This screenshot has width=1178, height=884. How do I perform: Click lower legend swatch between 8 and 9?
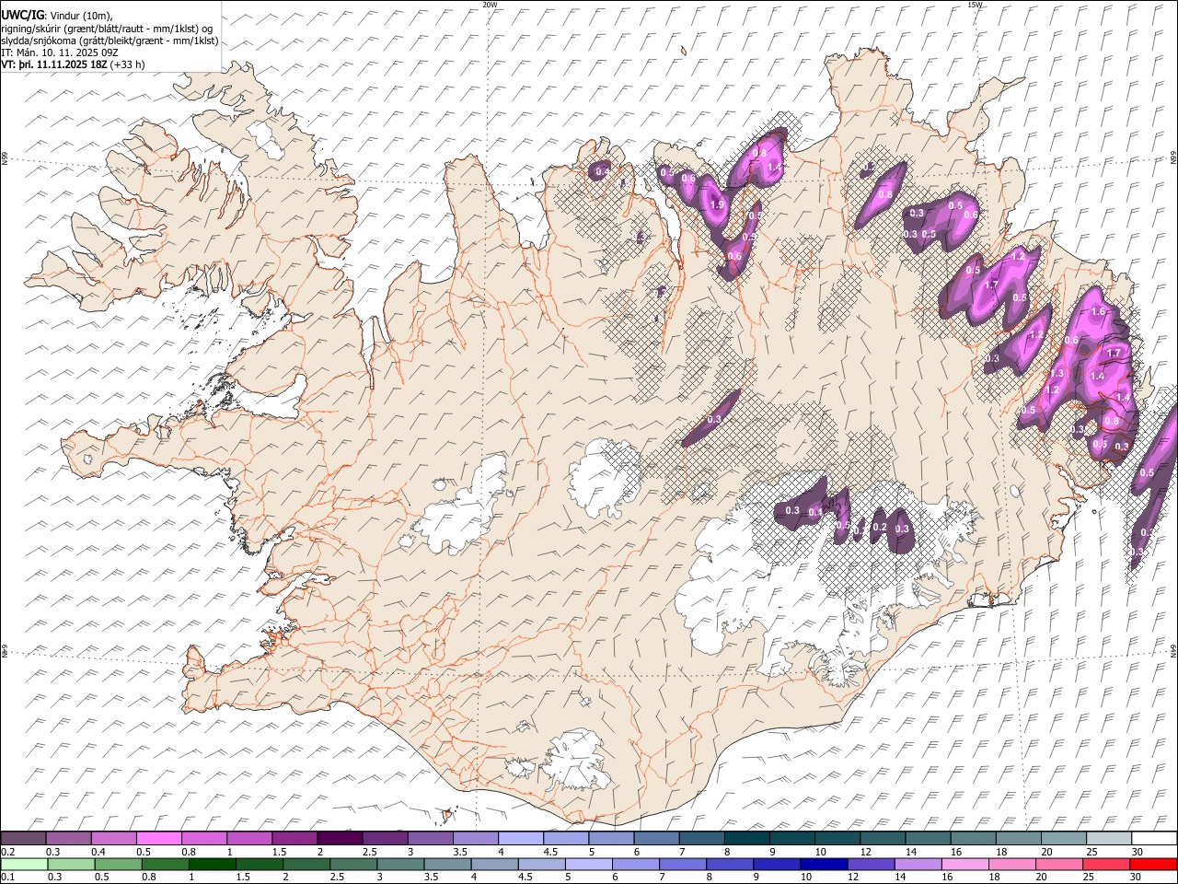click(x=729, y=864)
